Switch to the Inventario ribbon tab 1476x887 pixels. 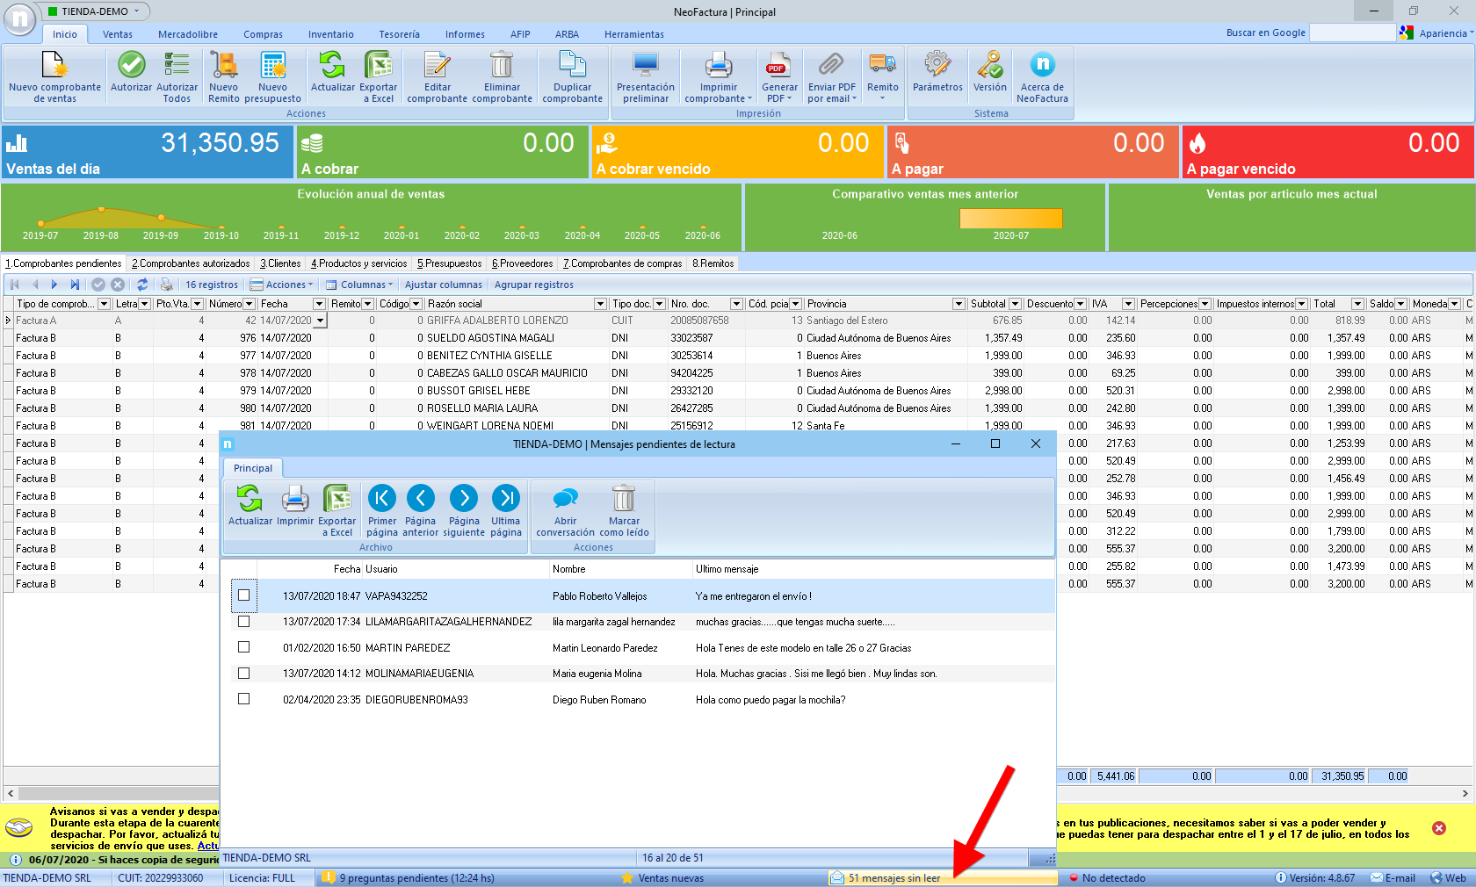(330, 34)
